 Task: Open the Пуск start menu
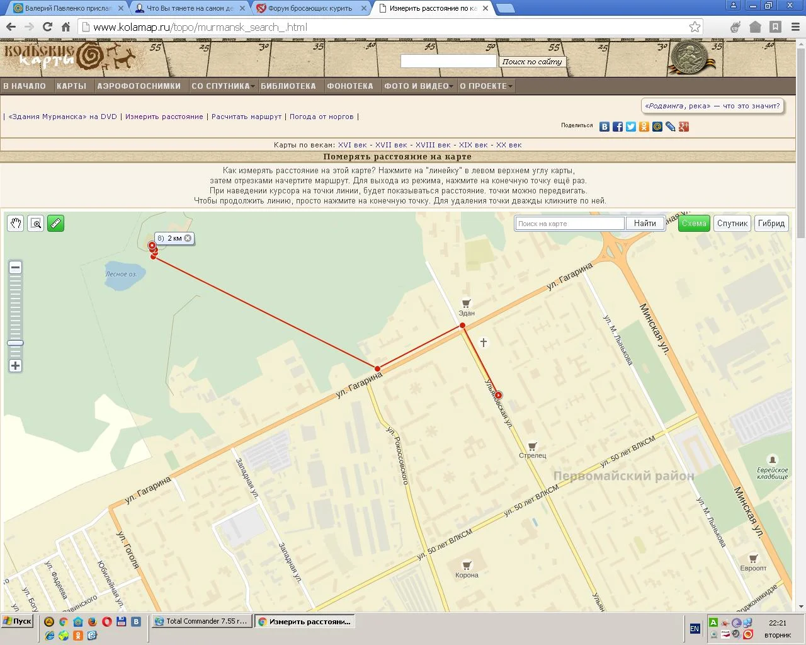tap(17, 621)
